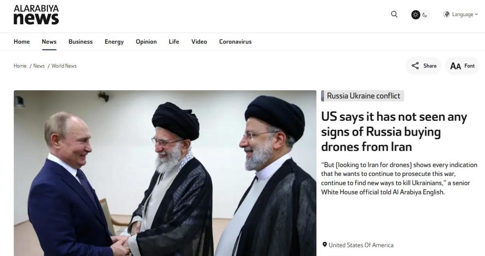The height and width of the screenshot is (256, 485).
Task: Switch to dark mode moon icon
Action: (425, 15)
